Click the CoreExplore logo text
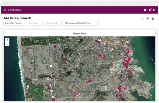This screenshot has height=103, width=159. click(15, 10)
